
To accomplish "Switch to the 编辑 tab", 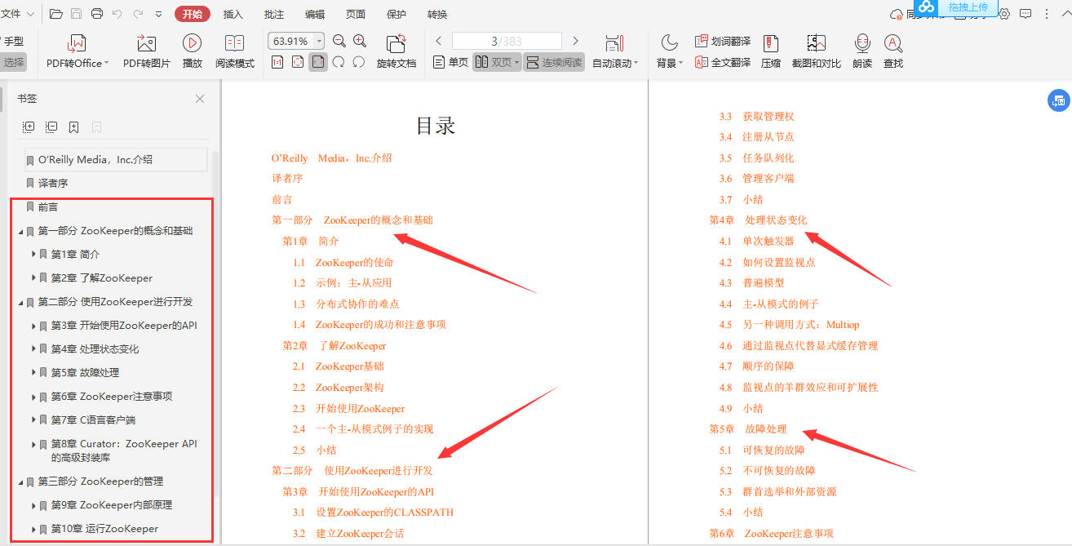I will pos(315,14).
